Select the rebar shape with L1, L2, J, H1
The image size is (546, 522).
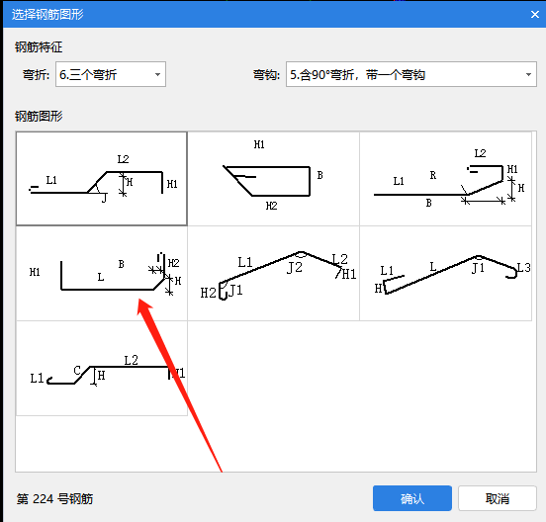pos(102,179)
